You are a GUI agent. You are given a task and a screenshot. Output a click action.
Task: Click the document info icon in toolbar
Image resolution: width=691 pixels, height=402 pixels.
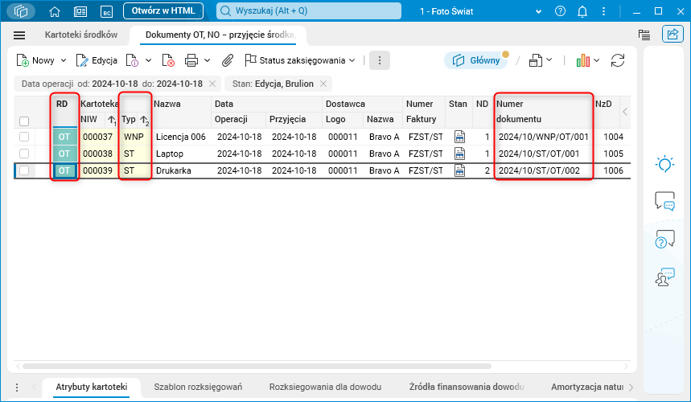(132, 60)
